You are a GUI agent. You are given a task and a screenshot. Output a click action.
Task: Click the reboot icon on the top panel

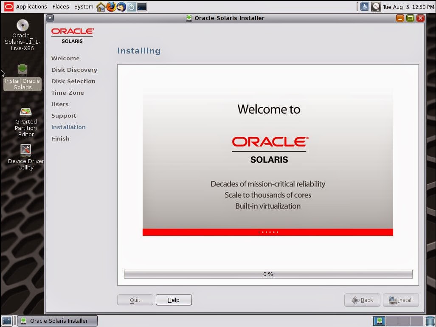click(131, 6)
